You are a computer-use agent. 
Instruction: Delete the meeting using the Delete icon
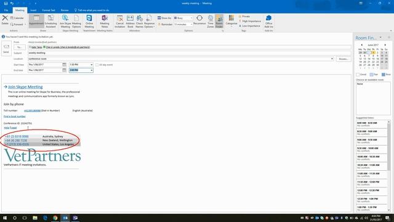[x=5, y=20]
